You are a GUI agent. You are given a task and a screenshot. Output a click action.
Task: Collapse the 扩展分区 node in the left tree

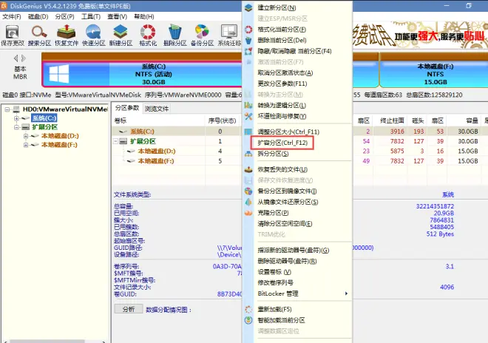click(x=16, y=127)
